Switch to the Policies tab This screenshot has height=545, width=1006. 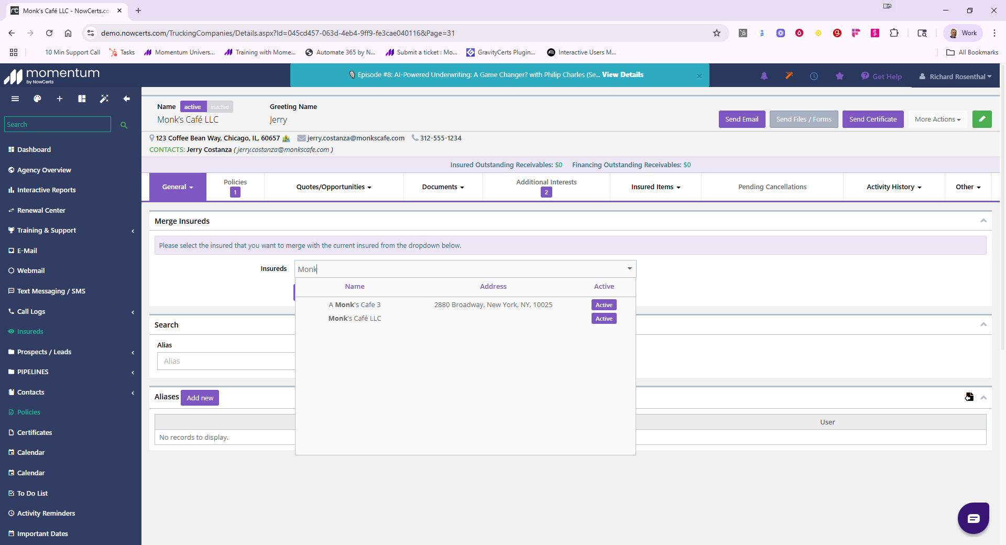click(x=235, y=187)
